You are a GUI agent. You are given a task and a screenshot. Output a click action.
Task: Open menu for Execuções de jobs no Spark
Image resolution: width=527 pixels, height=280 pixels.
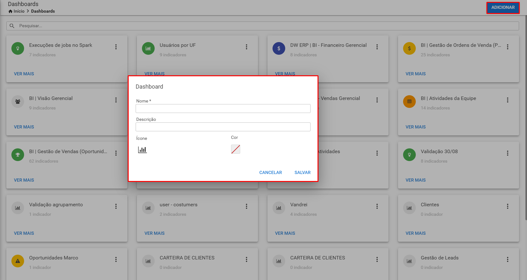[x=116, y=47]
